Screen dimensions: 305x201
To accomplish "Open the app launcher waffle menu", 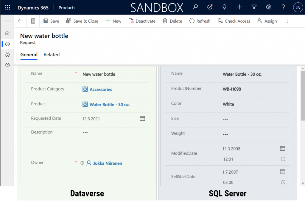I will pos(7,7).
